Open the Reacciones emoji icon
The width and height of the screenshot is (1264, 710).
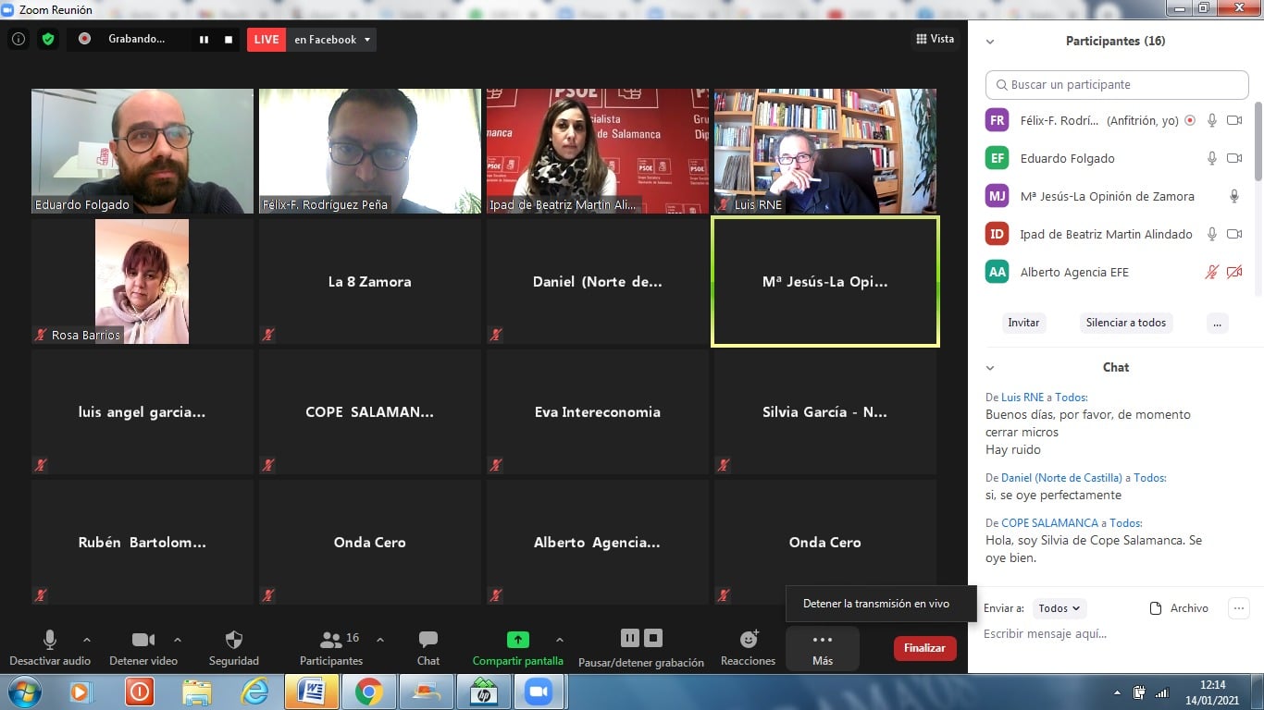749,640
